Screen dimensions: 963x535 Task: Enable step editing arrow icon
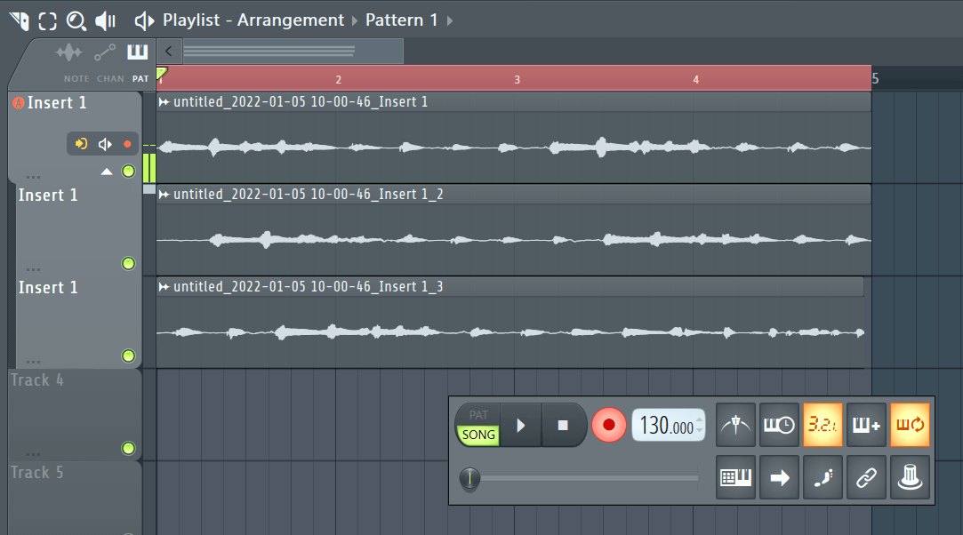tap(779, 477)
